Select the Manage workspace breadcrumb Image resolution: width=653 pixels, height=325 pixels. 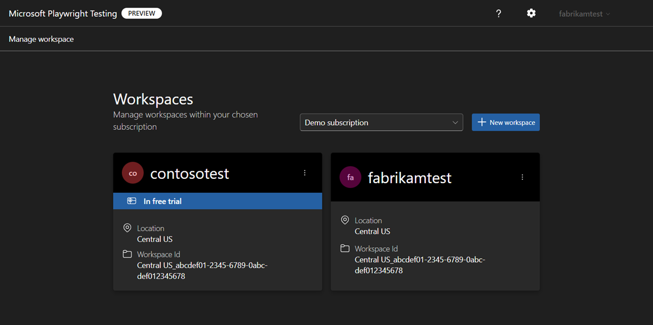coord(41,39)
